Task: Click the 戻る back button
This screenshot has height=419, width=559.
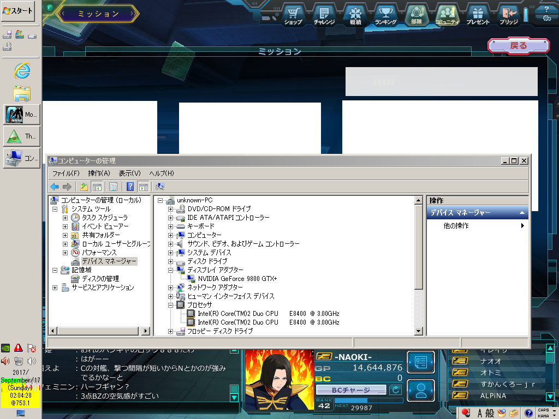Action: (518, 46)
